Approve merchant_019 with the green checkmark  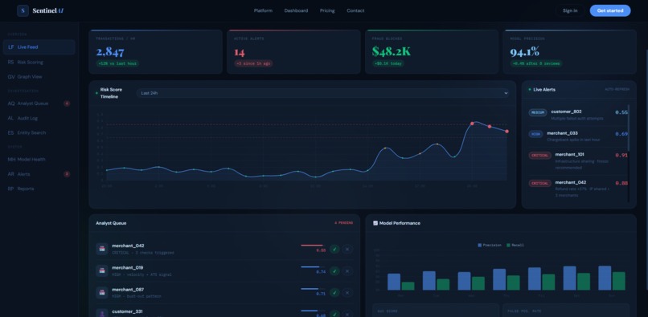click(x=334, y=270)
